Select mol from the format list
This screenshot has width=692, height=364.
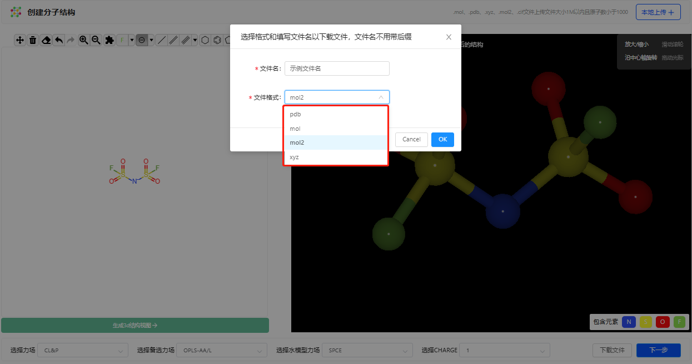(335, 129)
